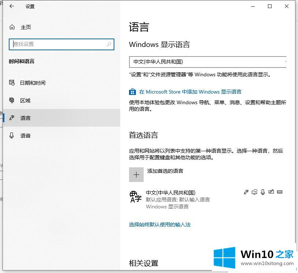The height and width of the screenshot is (273, 298).
Task: Go back with the arrow icon
Action: (12, 6)
